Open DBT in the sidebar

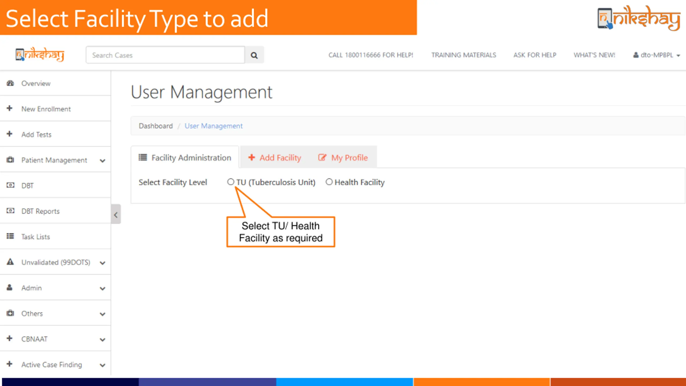[x=55, y=185]
